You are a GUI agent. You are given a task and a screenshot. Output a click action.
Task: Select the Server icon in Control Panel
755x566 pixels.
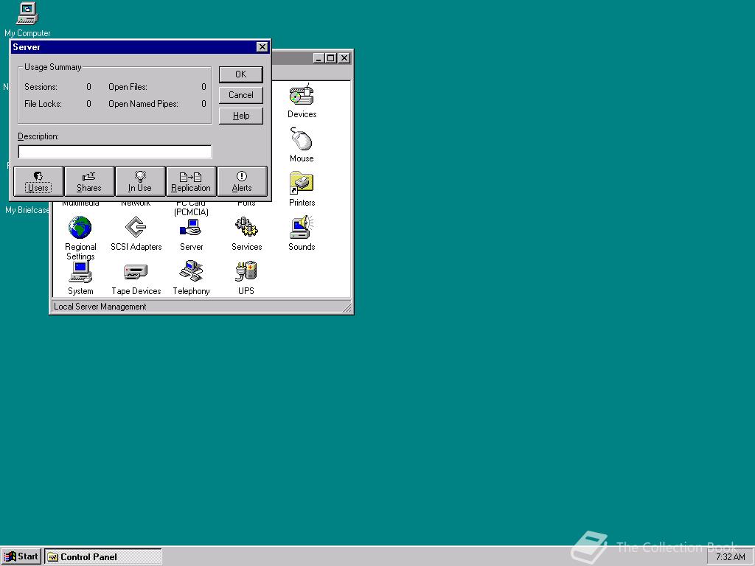point(191,228)
